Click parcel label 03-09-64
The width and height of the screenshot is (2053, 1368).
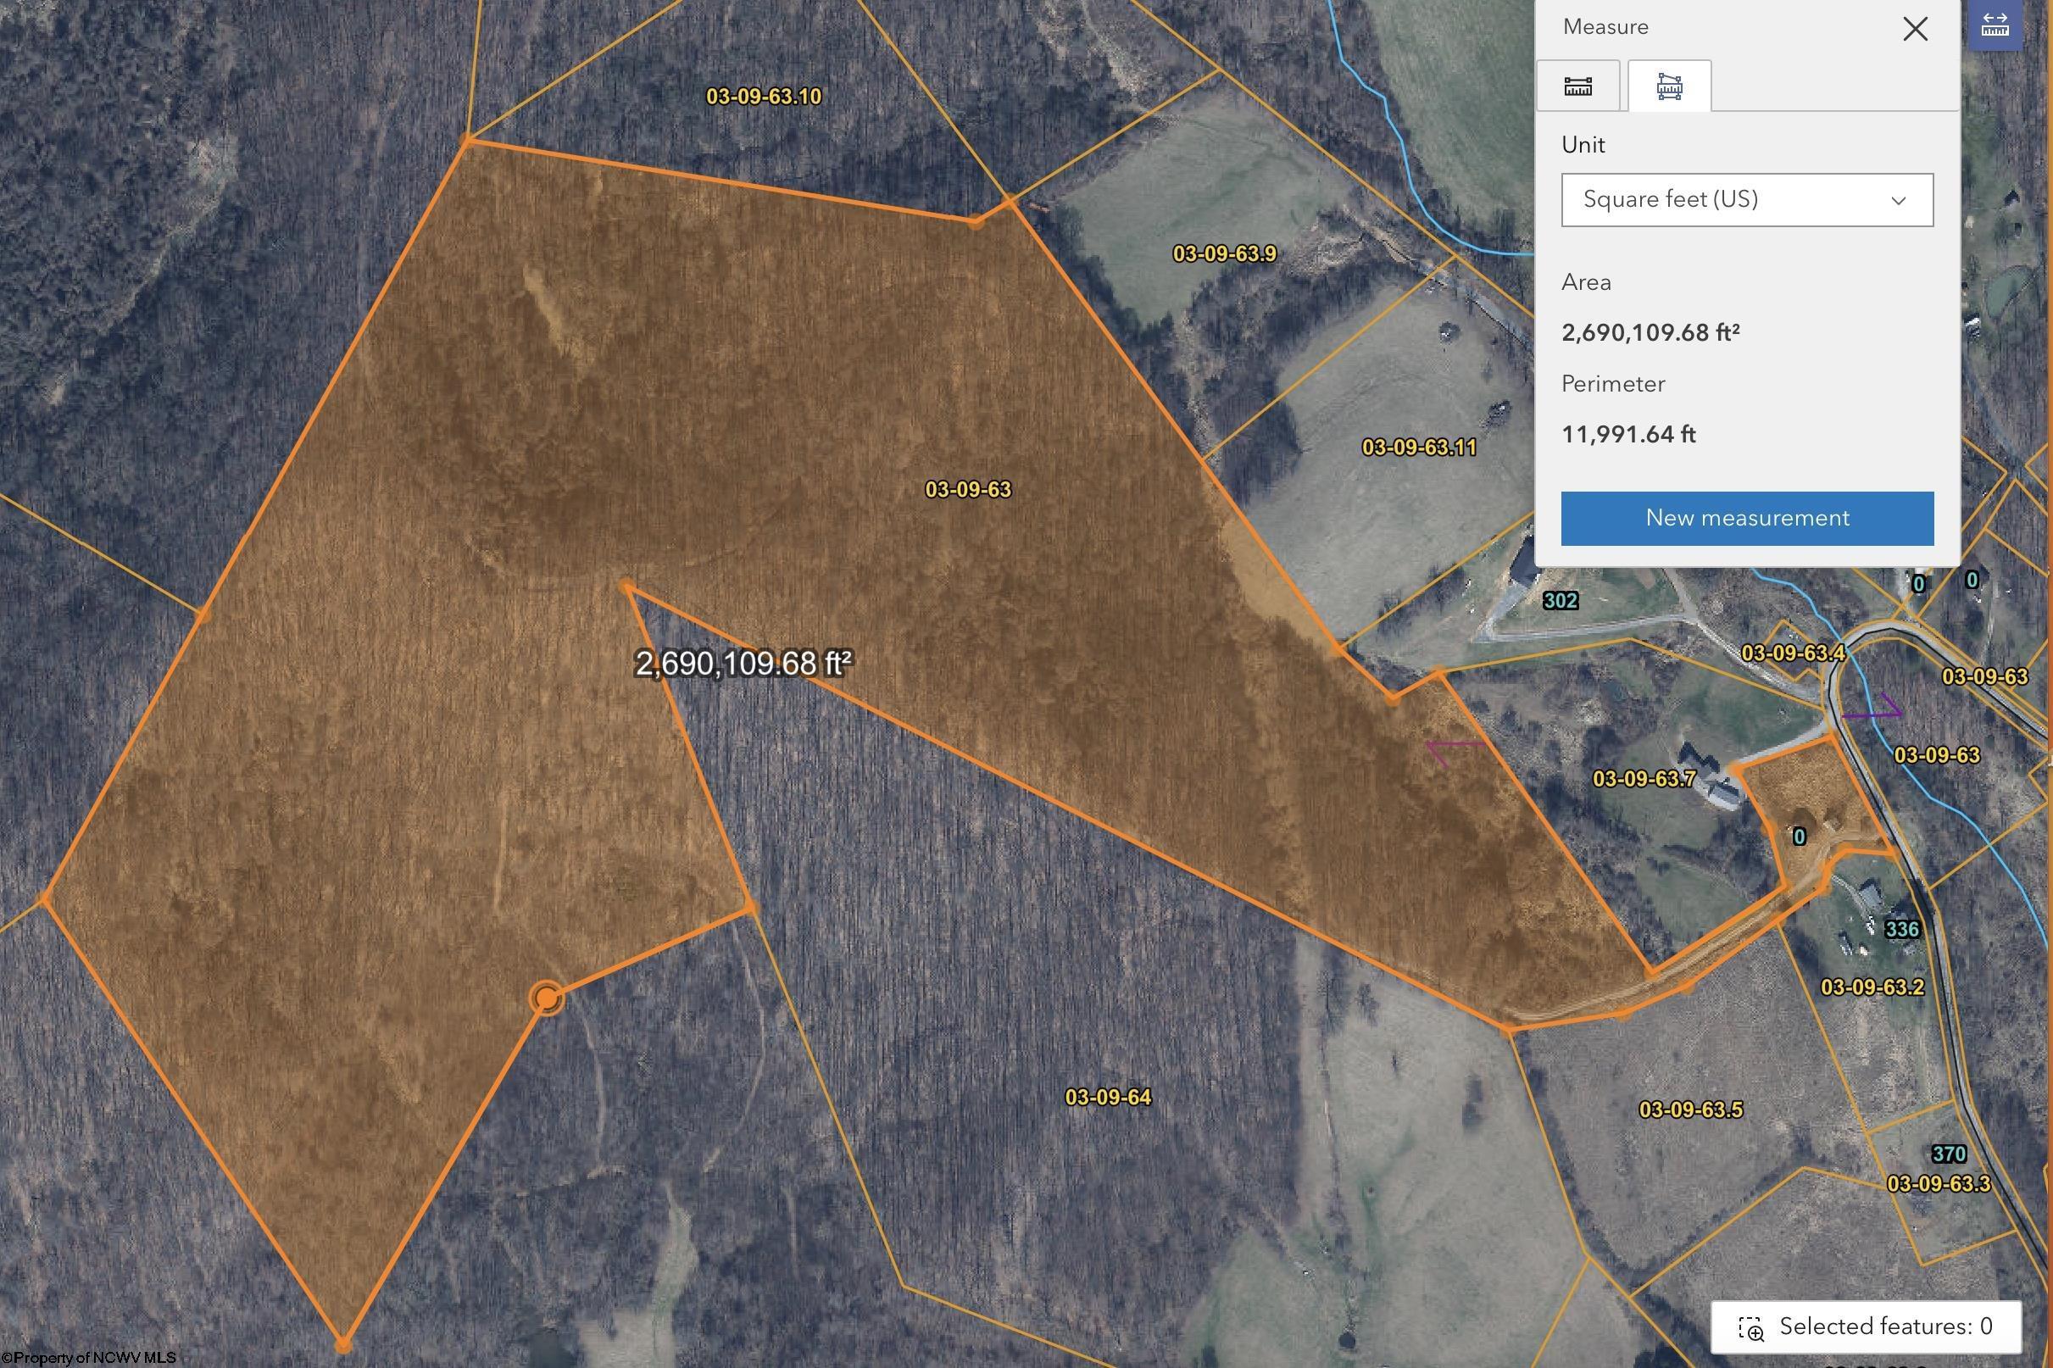(1108, 1097)
